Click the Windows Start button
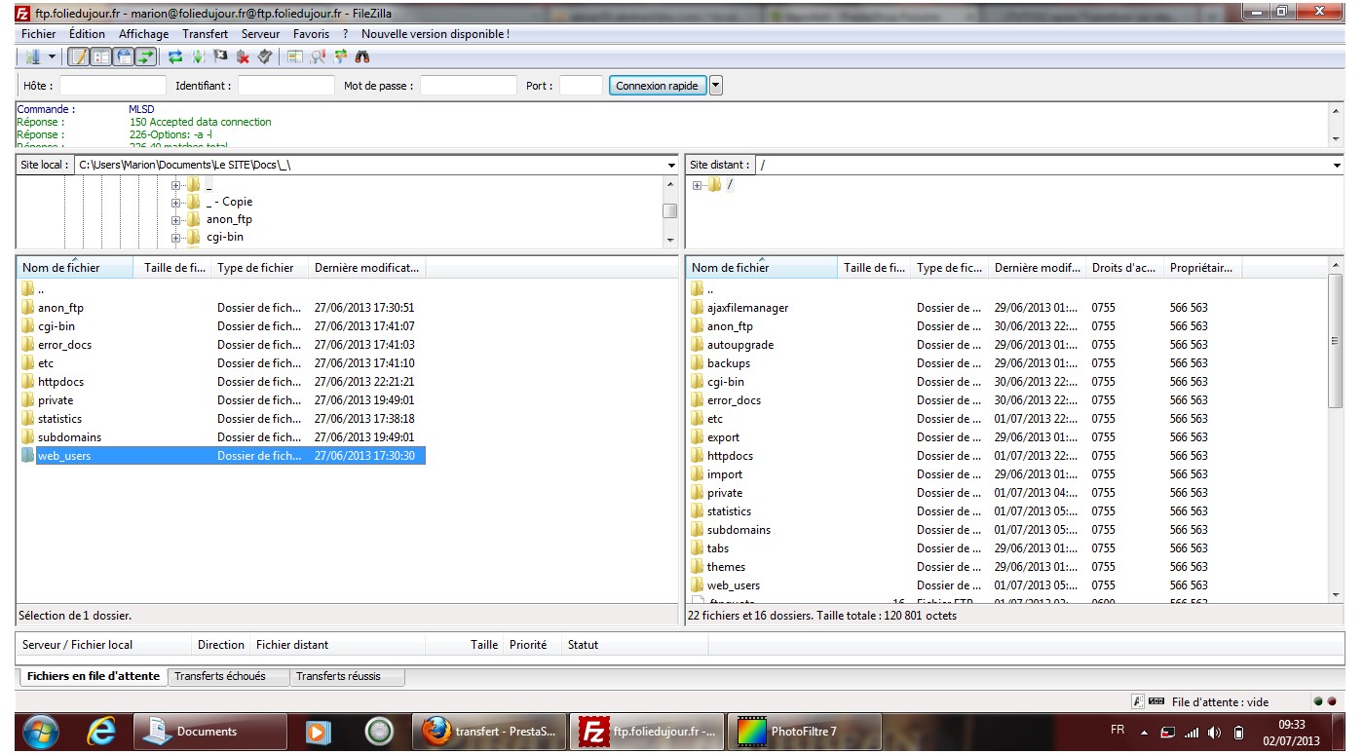This screenshot has width=1364, height=754. click(x=40, y=732)
